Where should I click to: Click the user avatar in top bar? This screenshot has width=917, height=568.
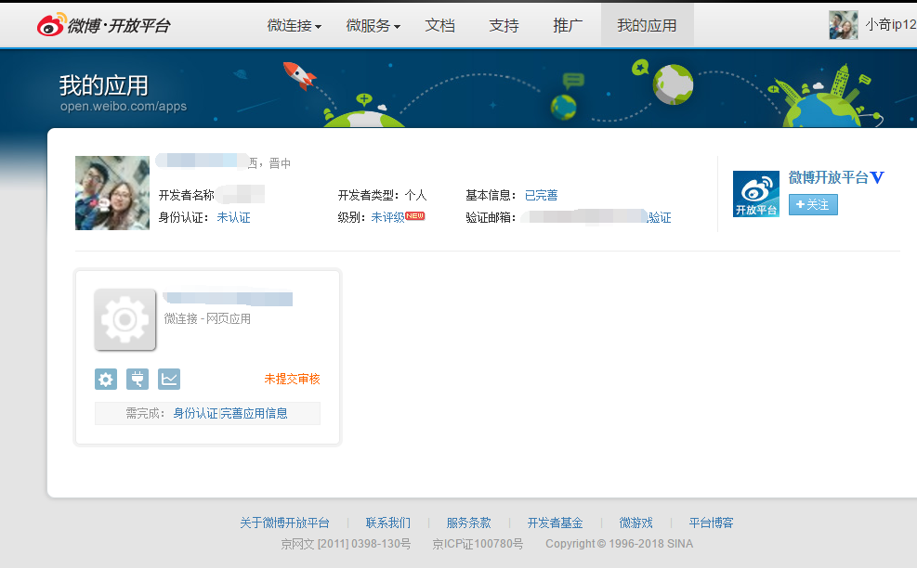tap(844, 25)
